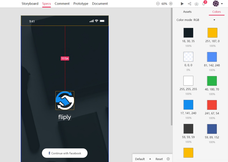Pick the dark 18, 30, 35 swatch

click(188, 33)
